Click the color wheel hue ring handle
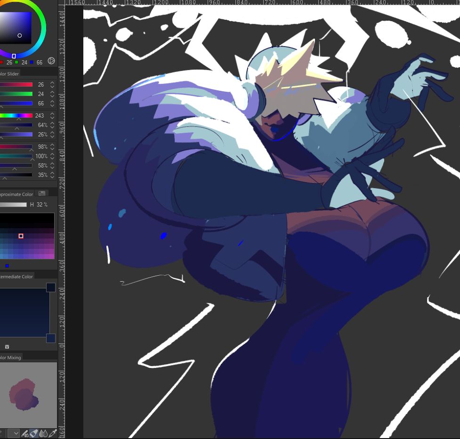460x439 pixels. (x=14, y=56)
